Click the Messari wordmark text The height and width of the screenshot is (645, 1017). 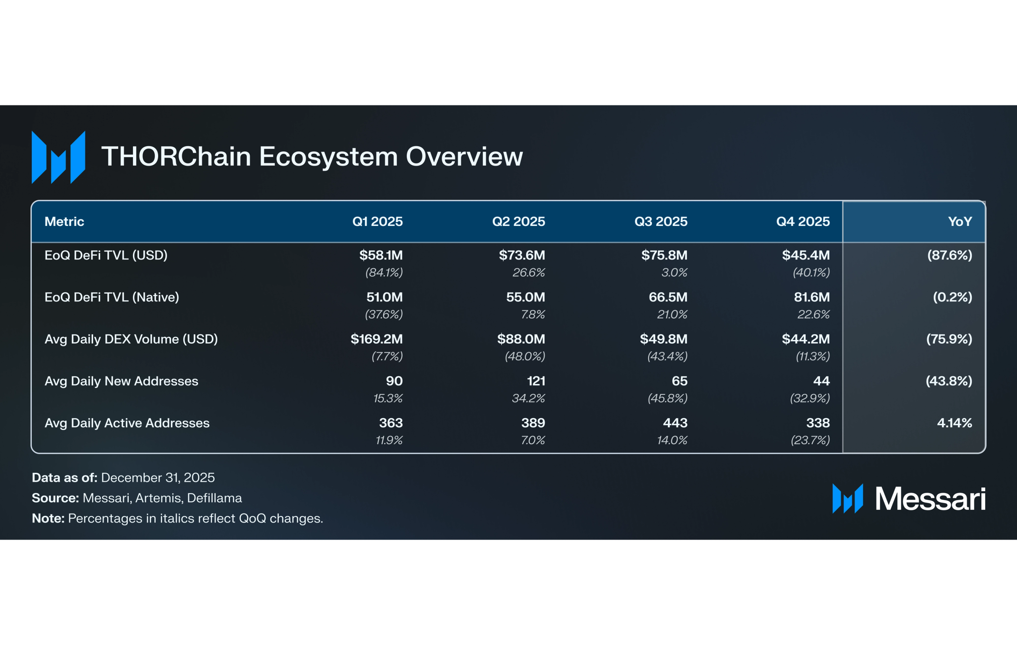930,499
